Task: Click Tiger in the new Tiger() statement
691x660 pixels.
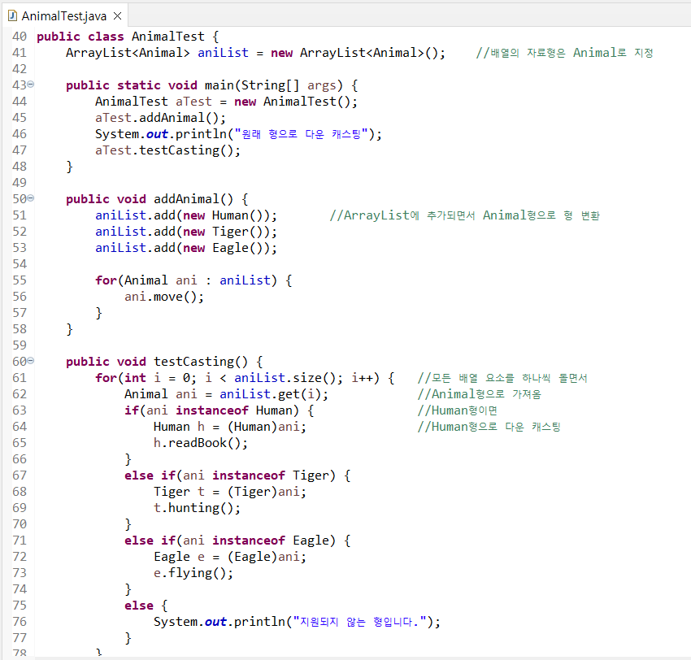Action: [230, 232]
